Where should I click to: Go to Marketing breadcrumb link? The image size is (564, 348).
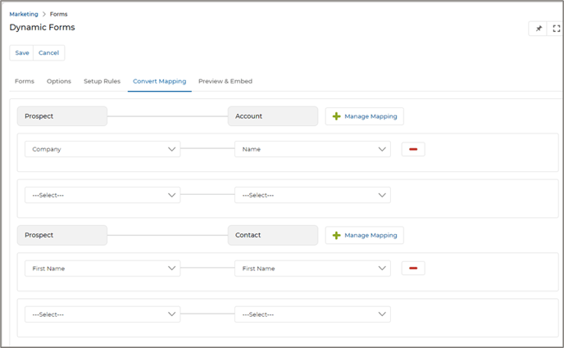(24, 14)
